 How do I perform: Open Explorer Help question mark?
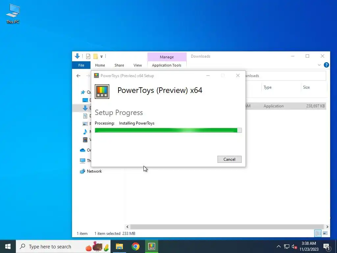(326, 65)
